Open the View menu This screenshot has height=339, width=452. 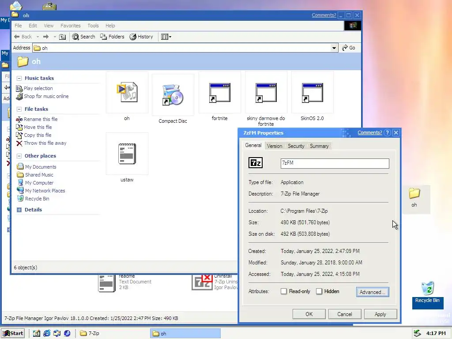(49, 26)
